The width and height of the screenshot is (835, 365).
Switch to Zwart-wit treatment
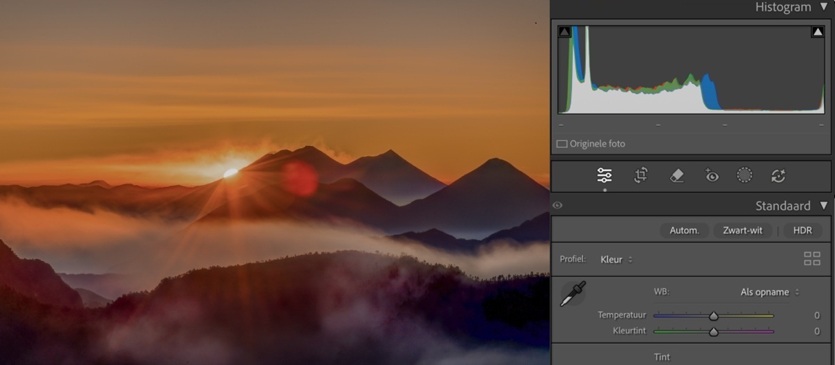pos(742,230)
